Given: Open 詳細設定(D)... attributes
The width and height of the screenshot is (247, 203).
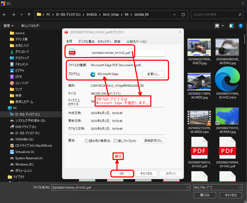Looking at the screenshot, I should tap(154, 141).
